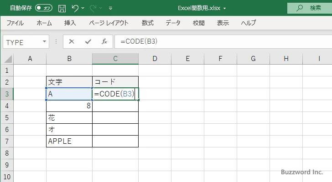Expand the Excel関数用.xlsx file name dropdown
Image resolution: width=332 pixels, height=182 pixels.
coord(224,9)
